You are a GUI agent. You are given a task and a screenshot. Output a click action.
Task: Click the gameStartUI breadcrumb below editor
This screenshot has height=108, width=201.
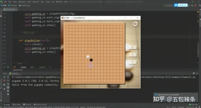(18, 70)
